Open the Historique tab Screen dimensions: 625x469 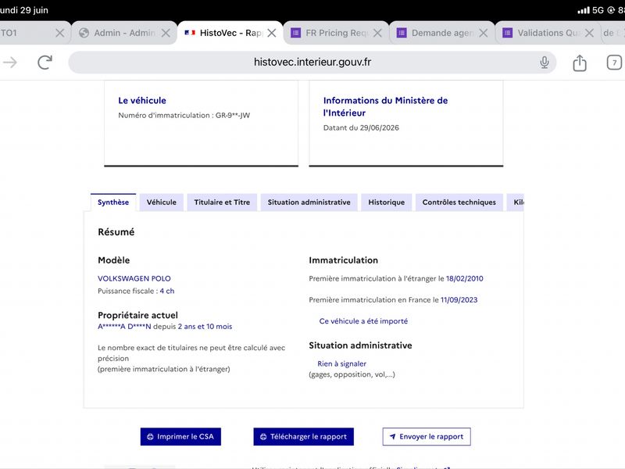point(386,202)
